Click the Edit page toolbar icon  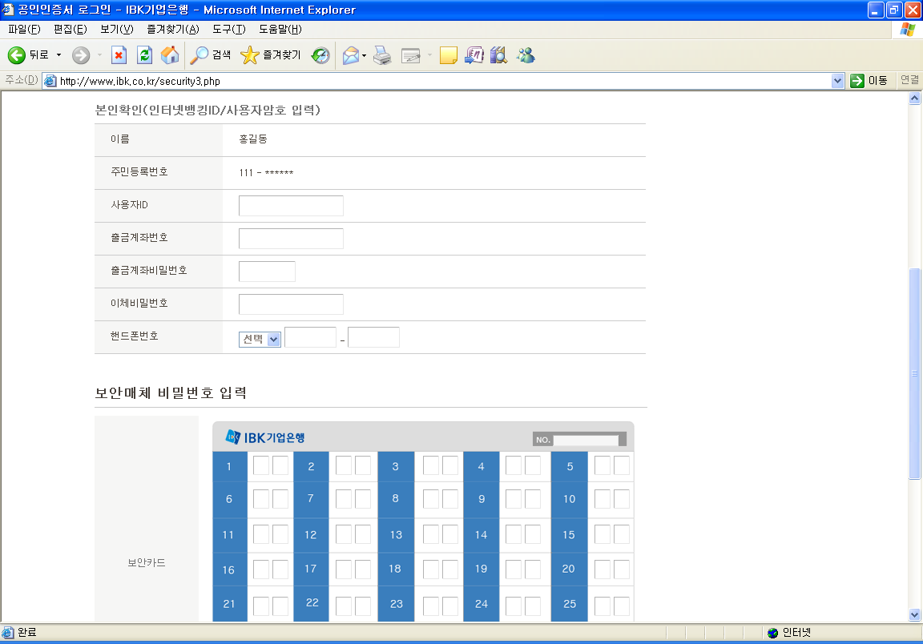click(x=411, y=55)
